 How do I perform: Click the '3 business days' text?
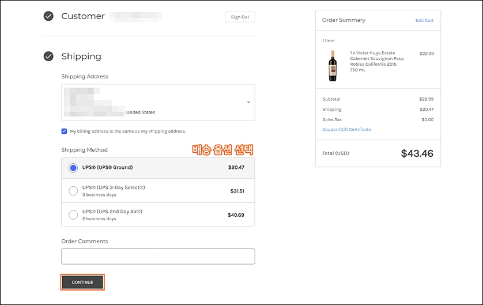point(99,195)
